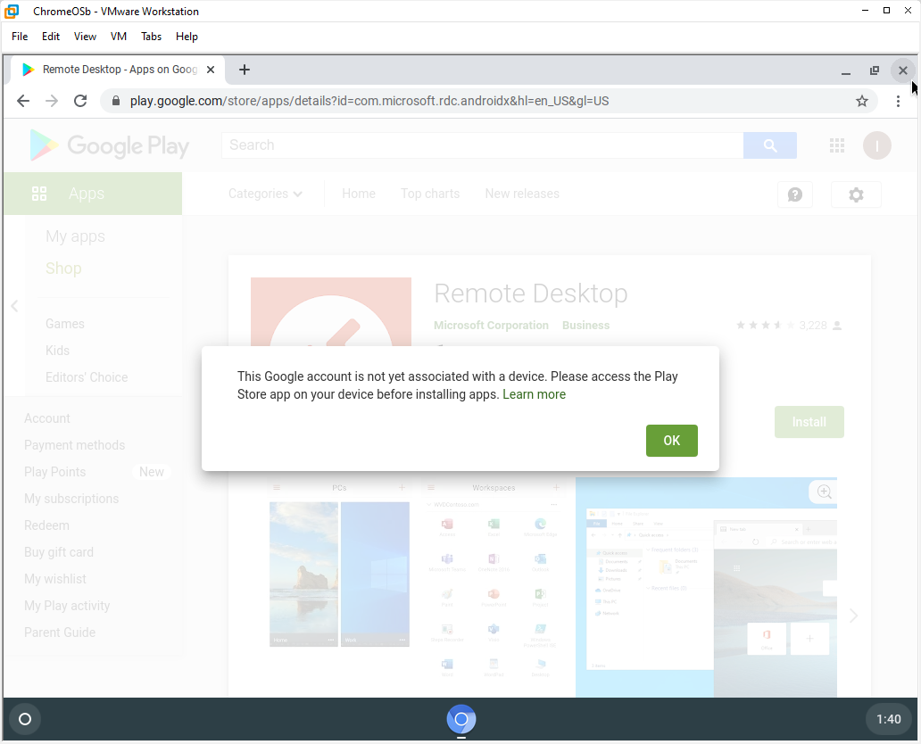Open the Play help question icon
This screenshot has width=921, height=744.
coord(794,194)
